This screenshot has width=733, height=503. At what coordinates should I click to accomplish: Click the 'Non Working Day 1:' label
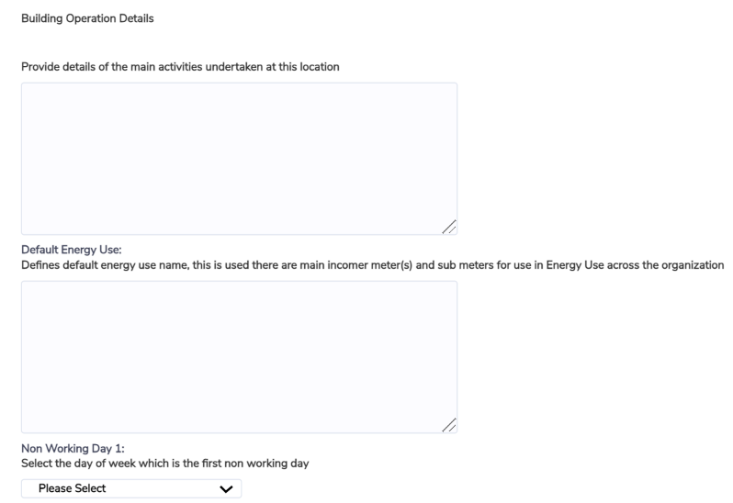pyautogui.click(x=73, y=448)
